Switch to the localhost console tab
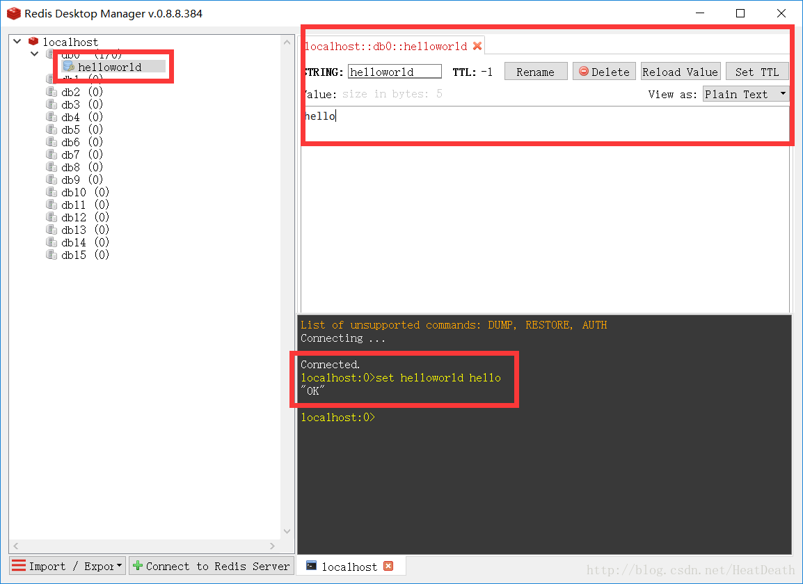This screenshot has width=803, height=584. pyautogui.click(x=350, y=567)
